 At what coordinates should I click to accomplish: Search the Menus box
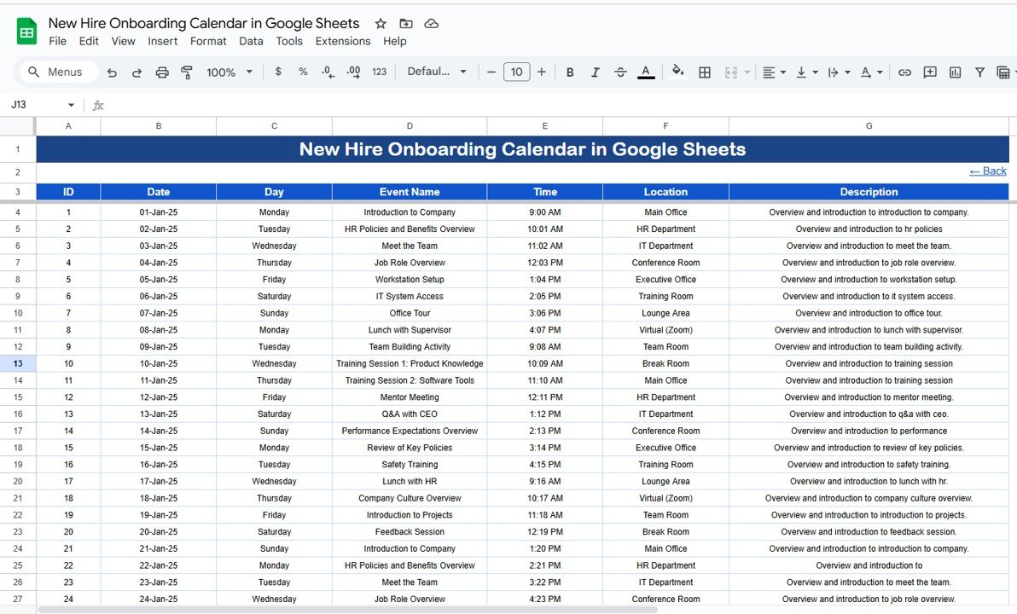click(59, 72)
